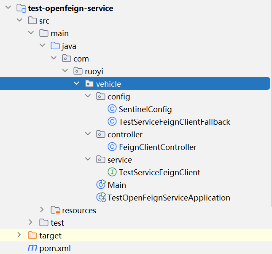Click the TestOpenFeignServiceApplication Spring Boot icon
The height and width of the screenshot is (254, 272).
[x=101, y=197]
